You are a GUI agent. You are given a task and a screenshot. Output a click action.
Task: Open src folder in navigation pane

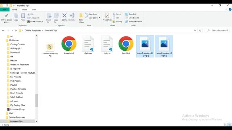(10, 36)
